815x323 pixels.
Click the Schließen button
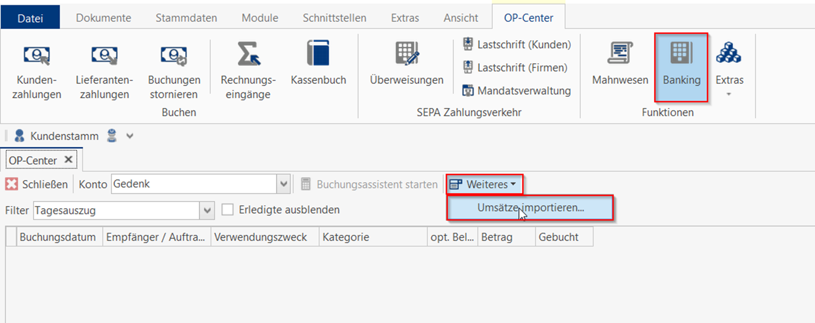37,185
